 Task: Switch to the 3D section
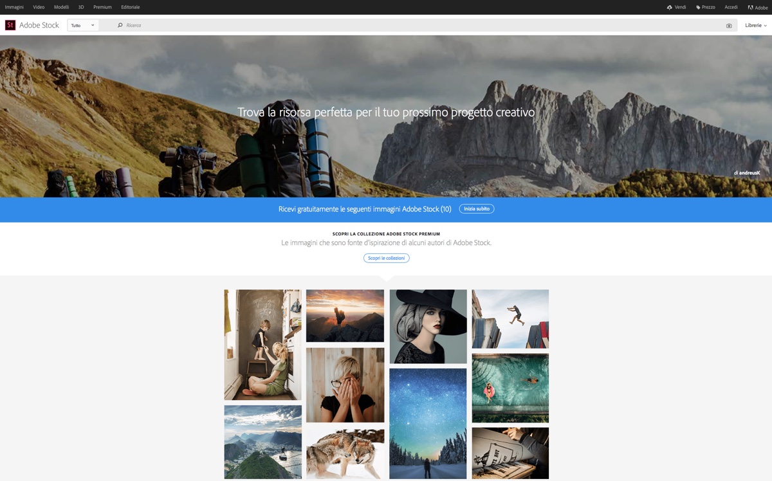(x=80, y=7)
